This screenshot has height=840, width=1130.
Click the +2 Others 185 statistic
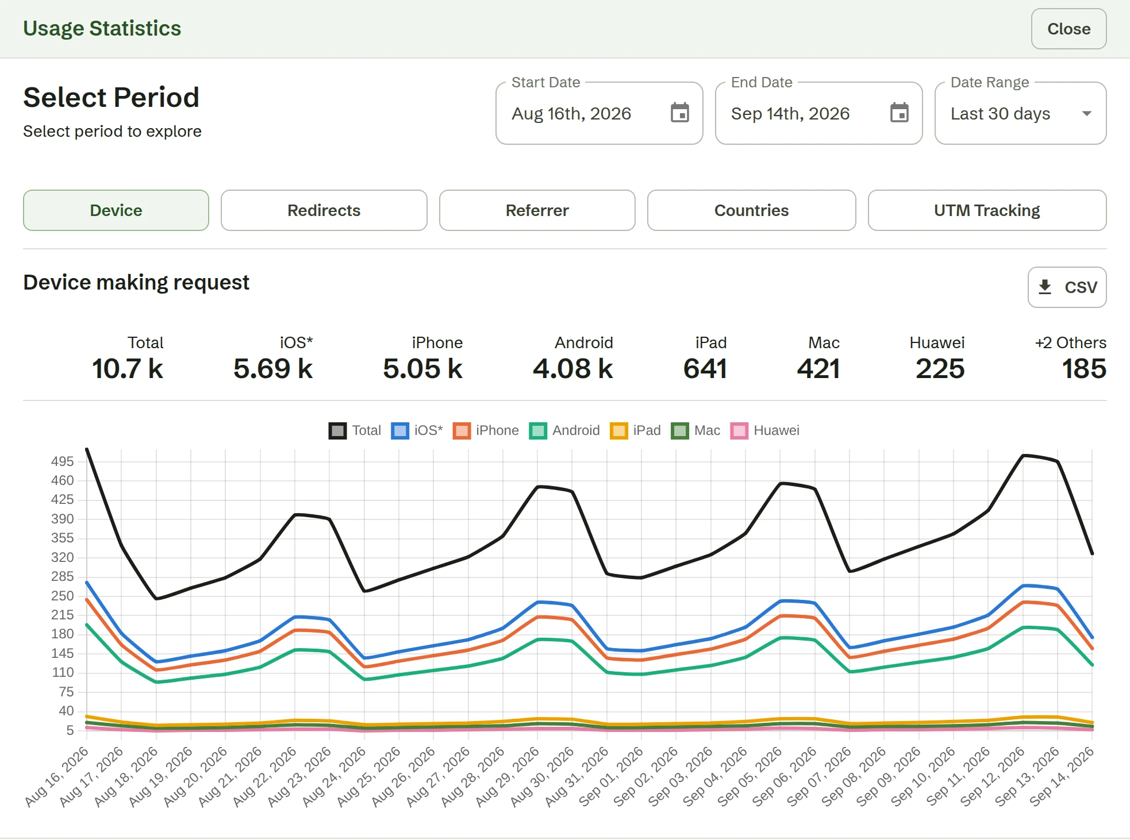[x=1071, y=359]
